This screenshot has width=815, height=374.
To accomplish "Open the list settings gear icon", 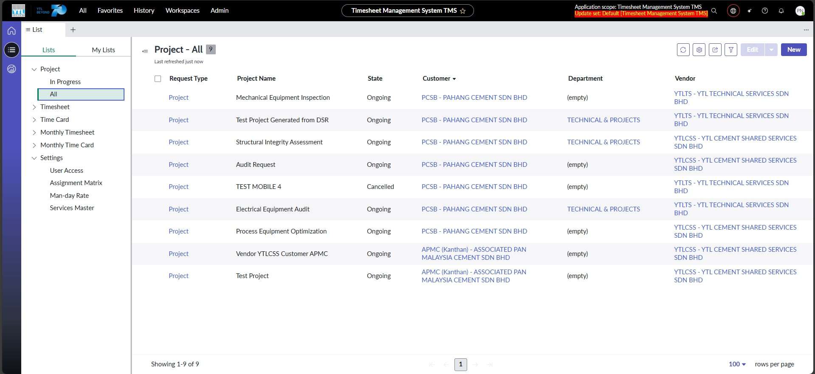I will click(x=699, y=50).
